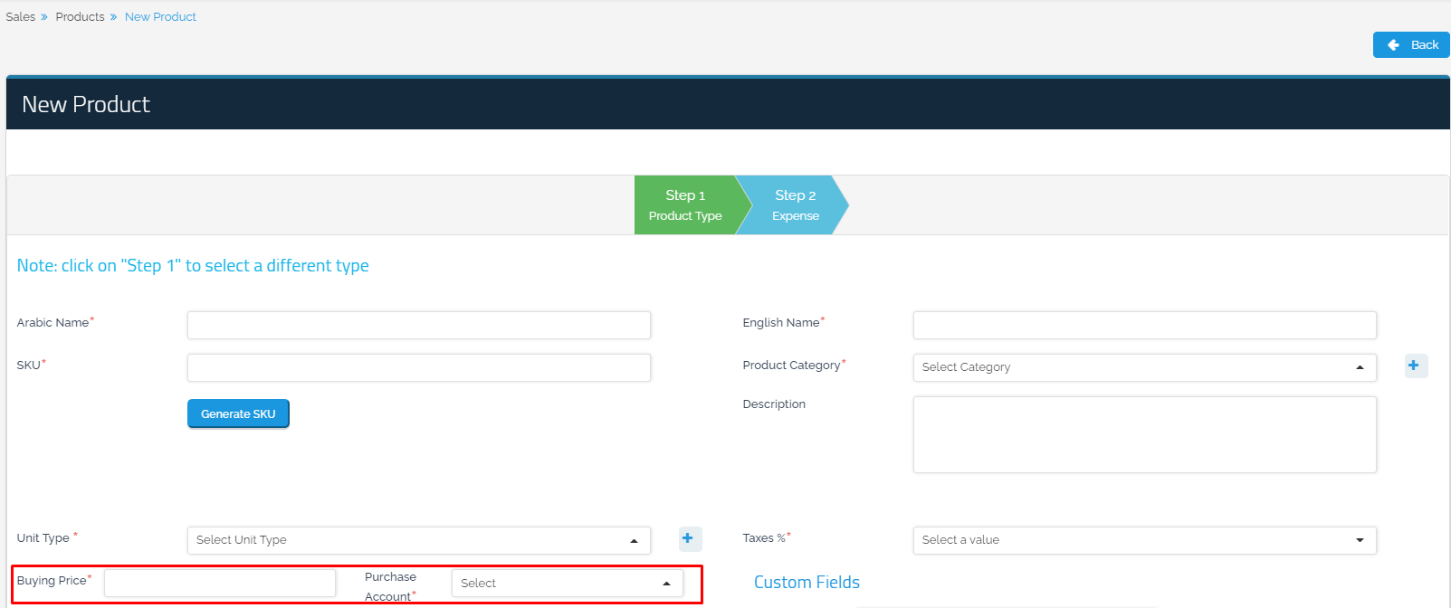
Task: Expand the Select Unit Type dropdown
Action: click(418, 540)
